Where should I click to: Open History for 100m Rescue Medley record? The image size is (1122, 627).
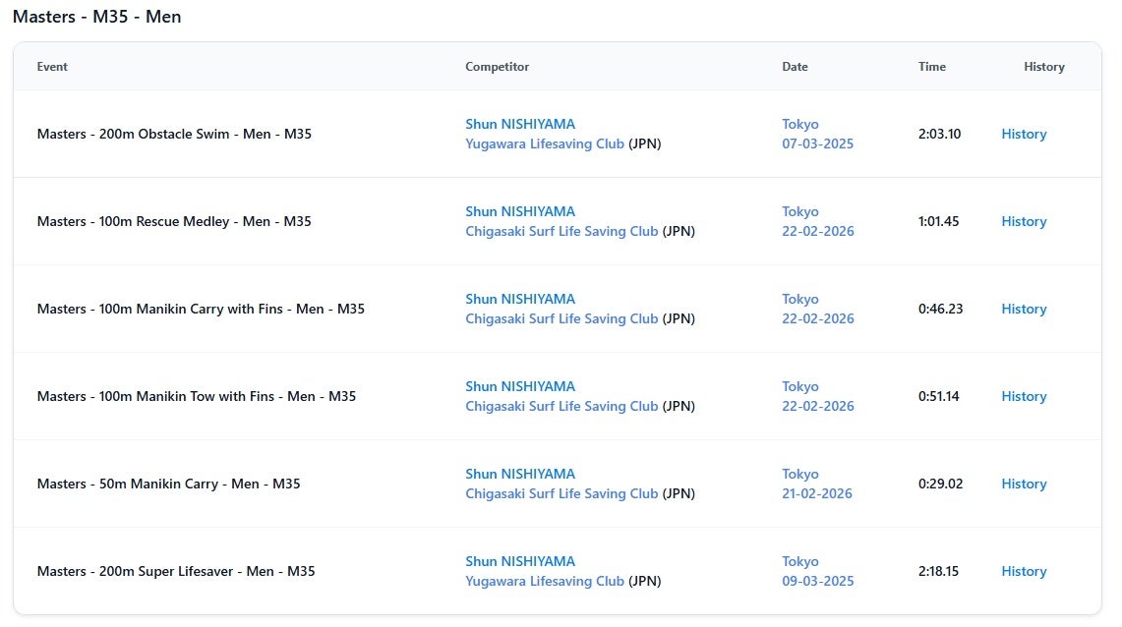pos(1024,222)
